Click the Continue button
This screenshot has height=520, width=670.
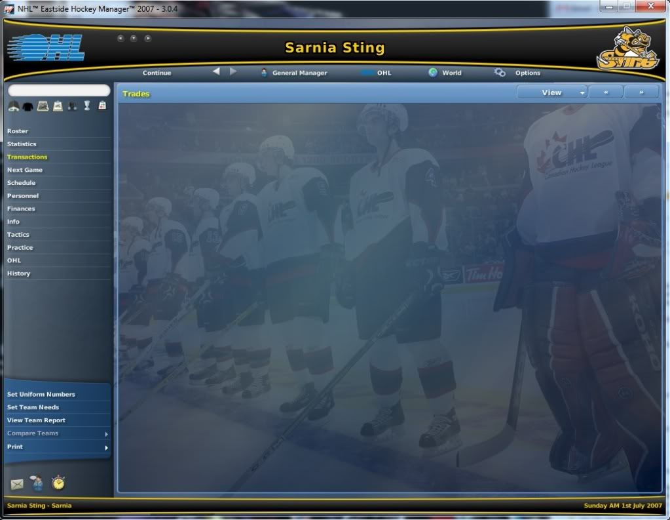click(157, 73)
